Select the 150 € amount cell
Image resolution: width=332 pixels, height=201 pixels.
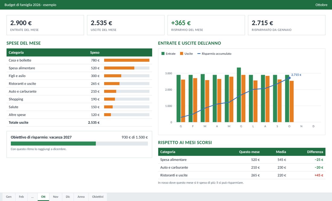tap(95, 107)
